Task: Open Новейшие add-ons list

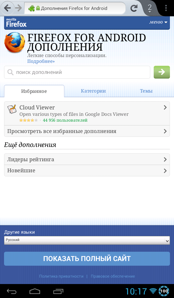Action: point(87,171)
